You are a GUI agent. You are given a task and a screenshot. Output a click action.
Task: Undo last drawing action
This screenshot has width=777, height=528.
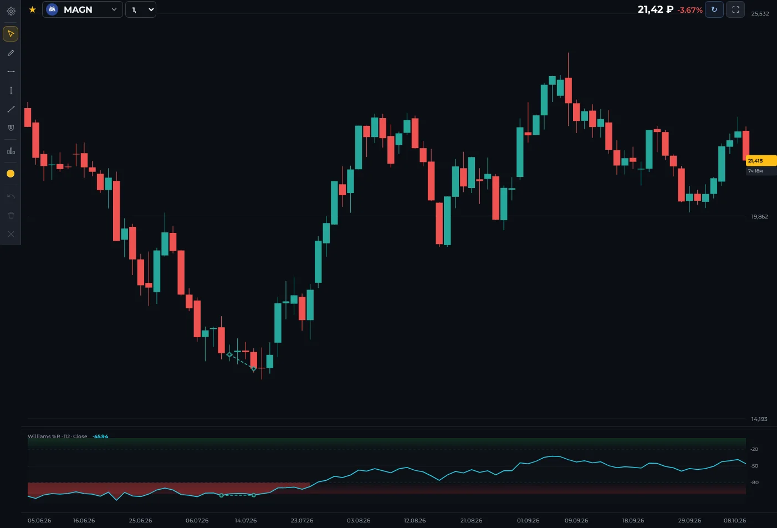pyautogui.click(x=11, y=196)
